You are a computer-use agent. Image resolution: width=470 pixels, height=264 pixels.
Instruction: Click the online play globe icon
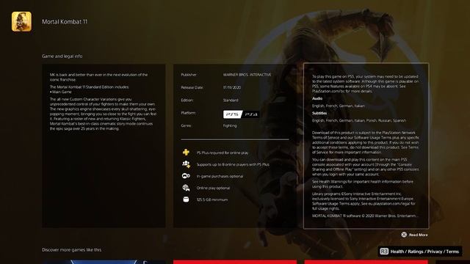coord(186,188)
